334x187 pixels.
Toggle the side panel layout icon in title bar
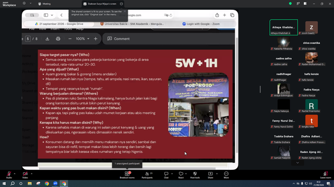[x=305, y=4]
